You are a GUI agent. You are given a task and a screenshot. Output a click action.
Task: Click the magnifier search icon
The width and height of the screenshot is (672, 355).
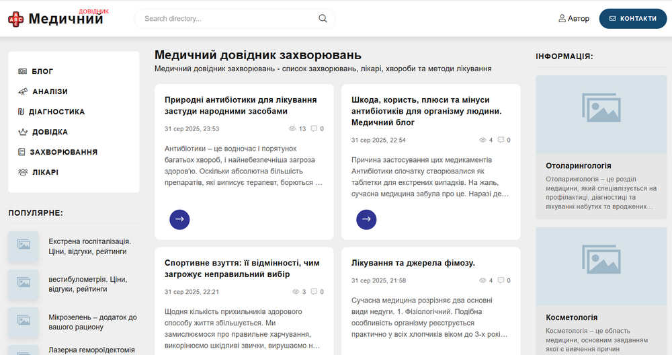pyautogui.click(x=323, y=18)
